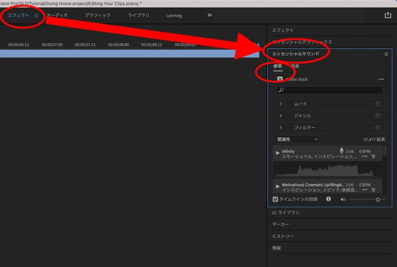Expand the ムード category
This screenshot has height=267, width=397.
(x=281, y=104)
